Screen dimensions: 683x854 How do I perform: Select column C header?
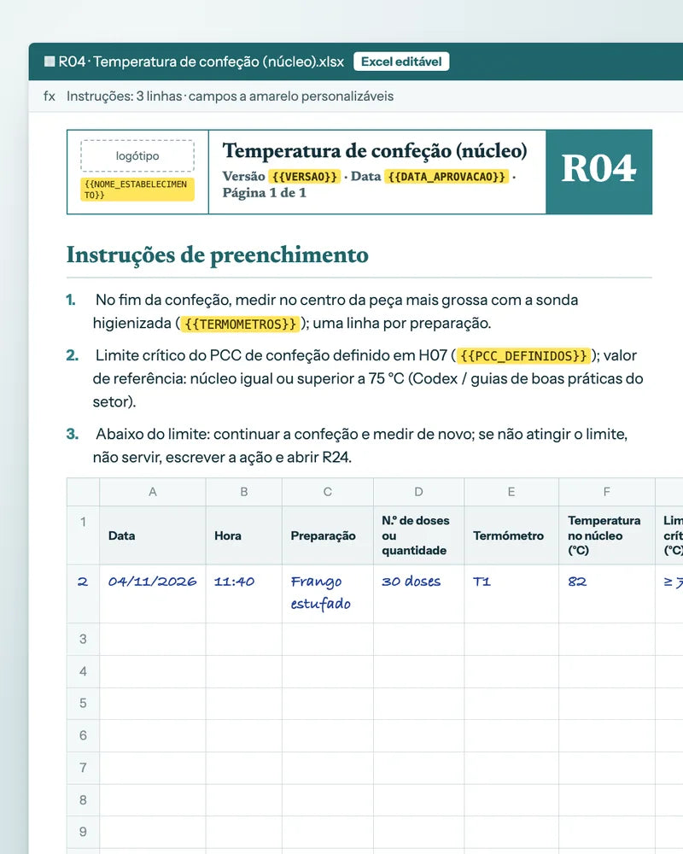[x=327, y=492]
